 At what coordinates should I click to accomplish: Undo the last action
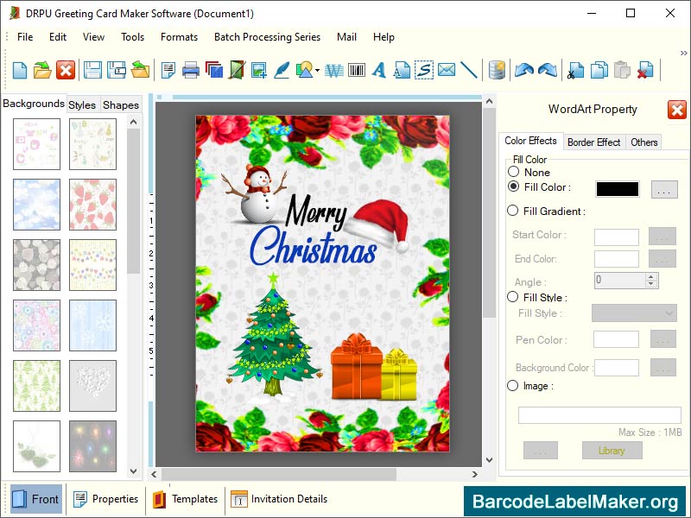pos(524,71)
